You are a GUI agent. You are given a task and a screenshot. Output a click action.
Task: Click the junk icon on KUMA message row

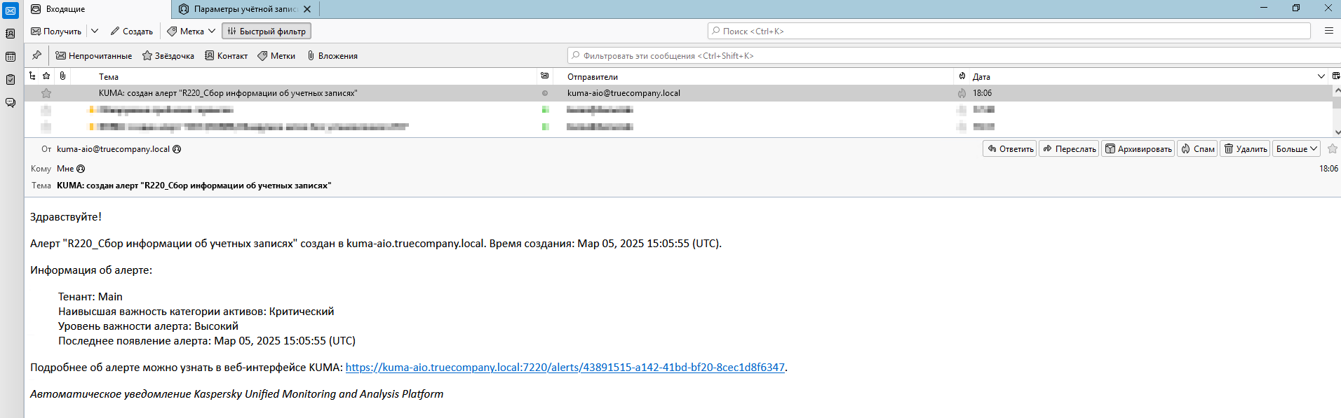[962, 93]
